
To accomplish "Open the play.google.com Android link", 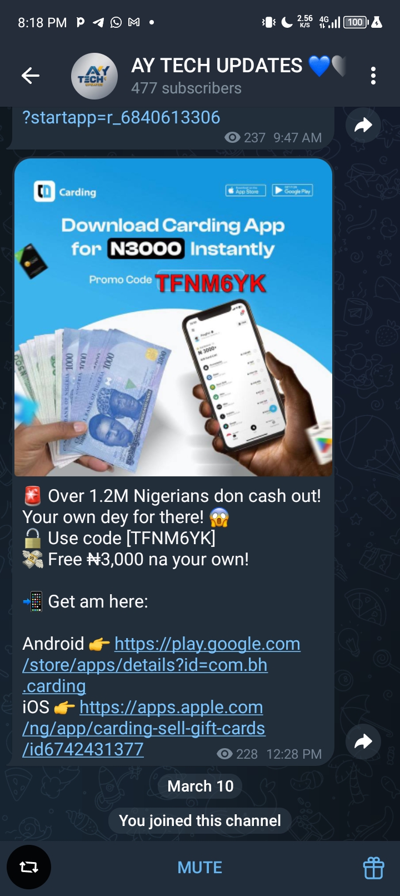I will 162,665.
